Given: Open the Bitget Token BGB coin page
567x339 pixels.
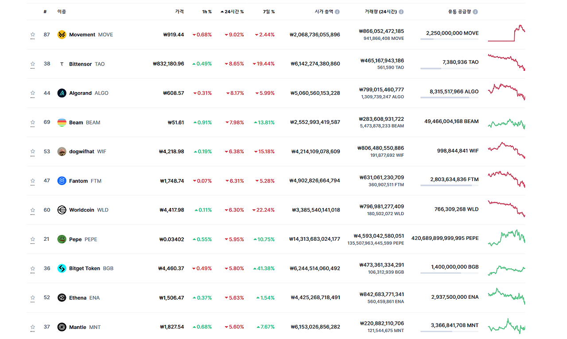Looking at the screenshot, I should pos(91,268).
